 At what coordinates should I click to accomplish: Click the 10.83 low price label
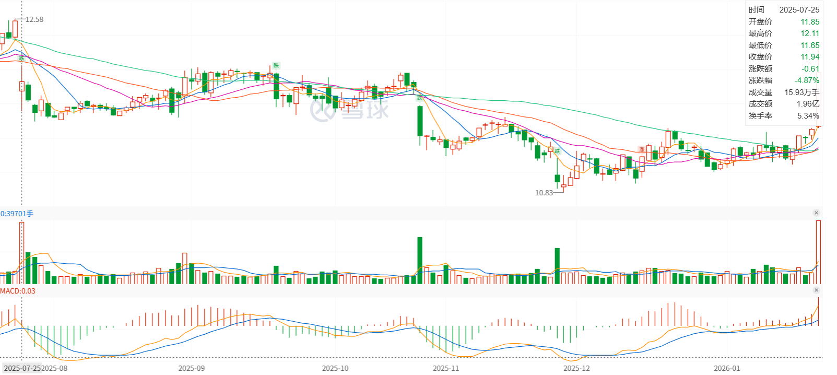pyautogui.click(x=544, y=193)
